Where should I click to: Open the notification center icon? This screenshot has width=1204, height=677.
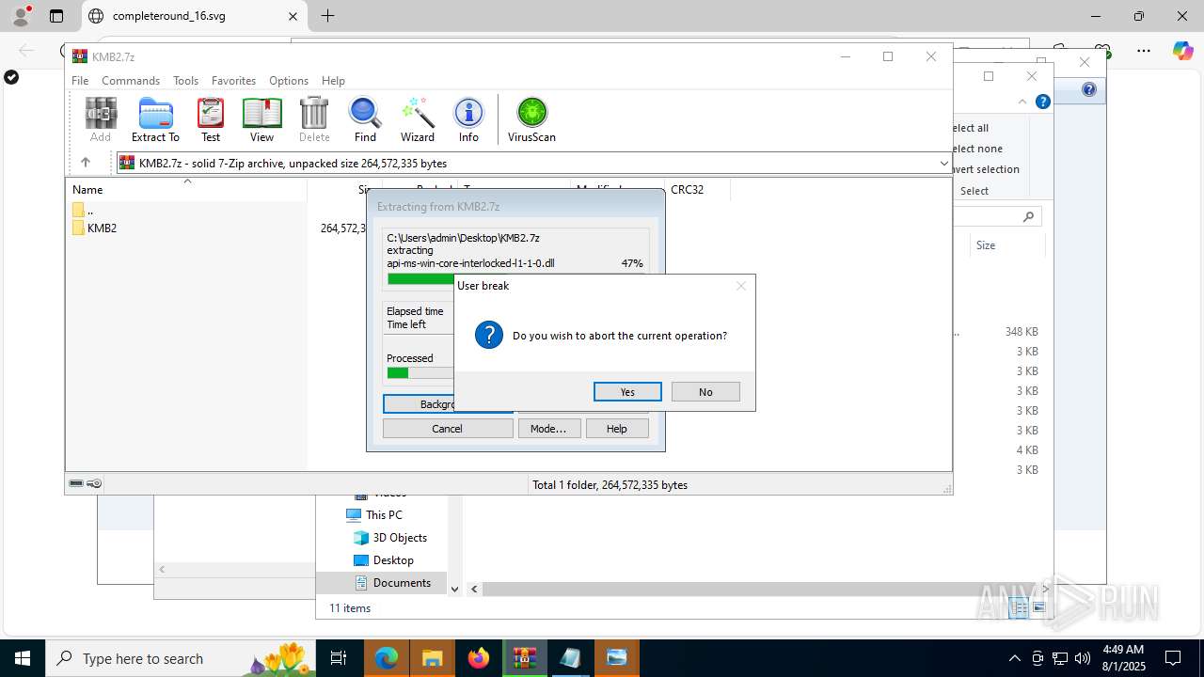coord(1173,658)
